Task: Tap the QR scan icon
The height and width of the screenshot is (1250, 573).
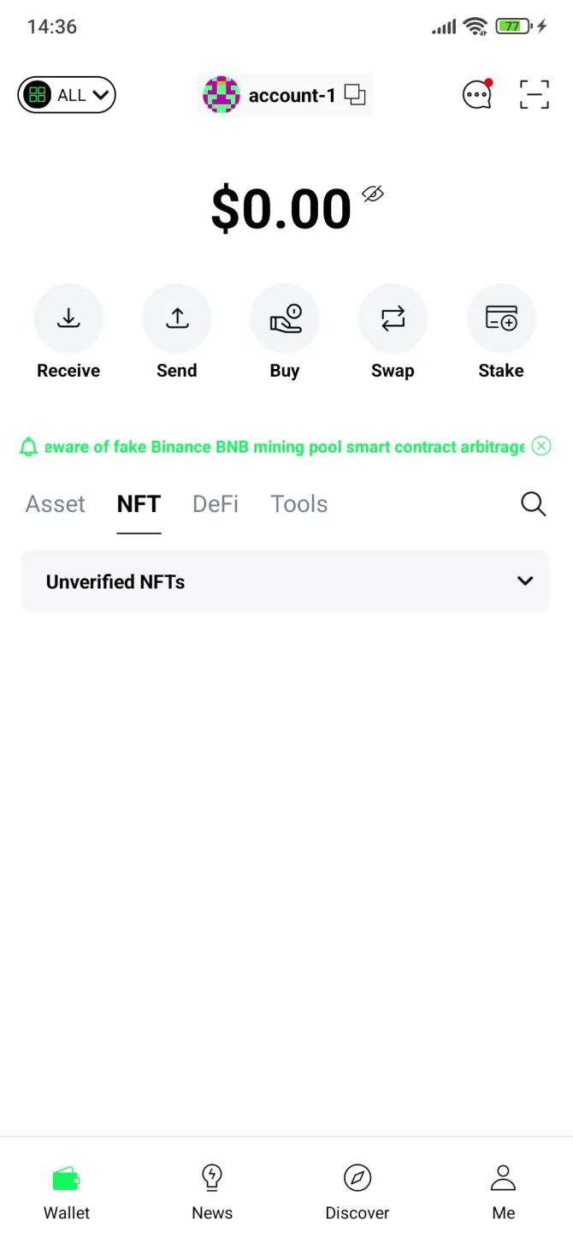Action: 535,94
